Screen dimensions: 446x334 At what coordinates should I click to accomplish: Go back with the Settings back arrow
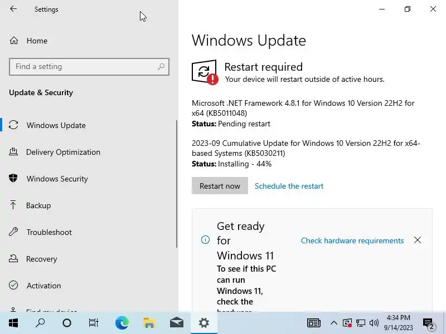click(x=13, y=9)
